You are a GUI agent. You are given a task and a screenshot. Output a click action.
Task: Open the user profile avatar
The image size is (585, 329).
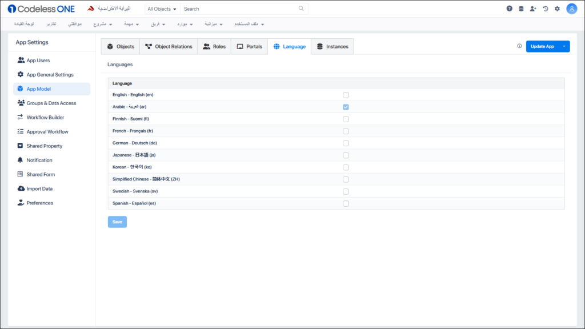(571, 9)
